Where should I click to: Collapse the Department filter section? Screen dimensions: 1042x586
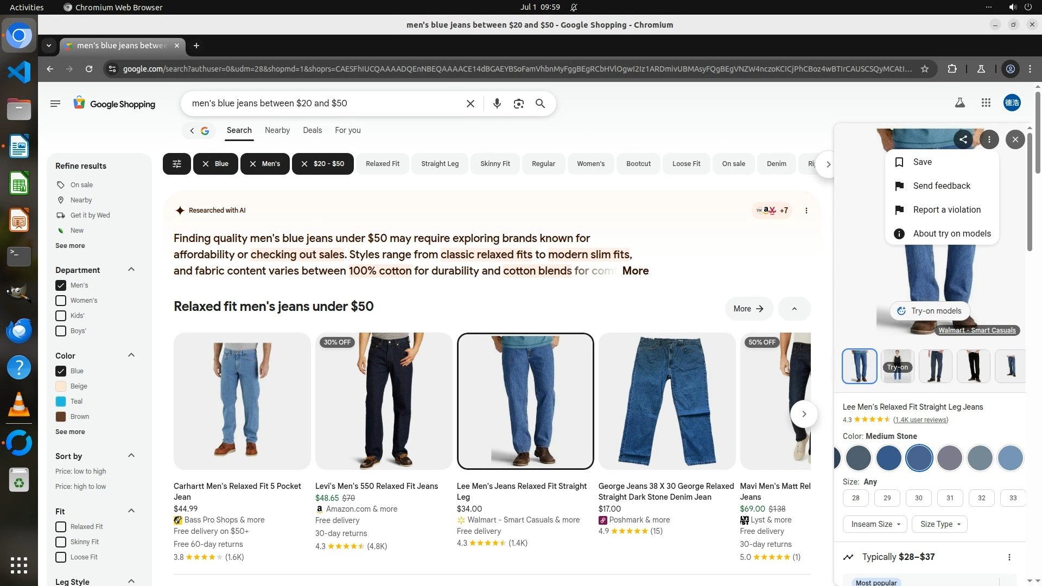click(x=131, y=270)
